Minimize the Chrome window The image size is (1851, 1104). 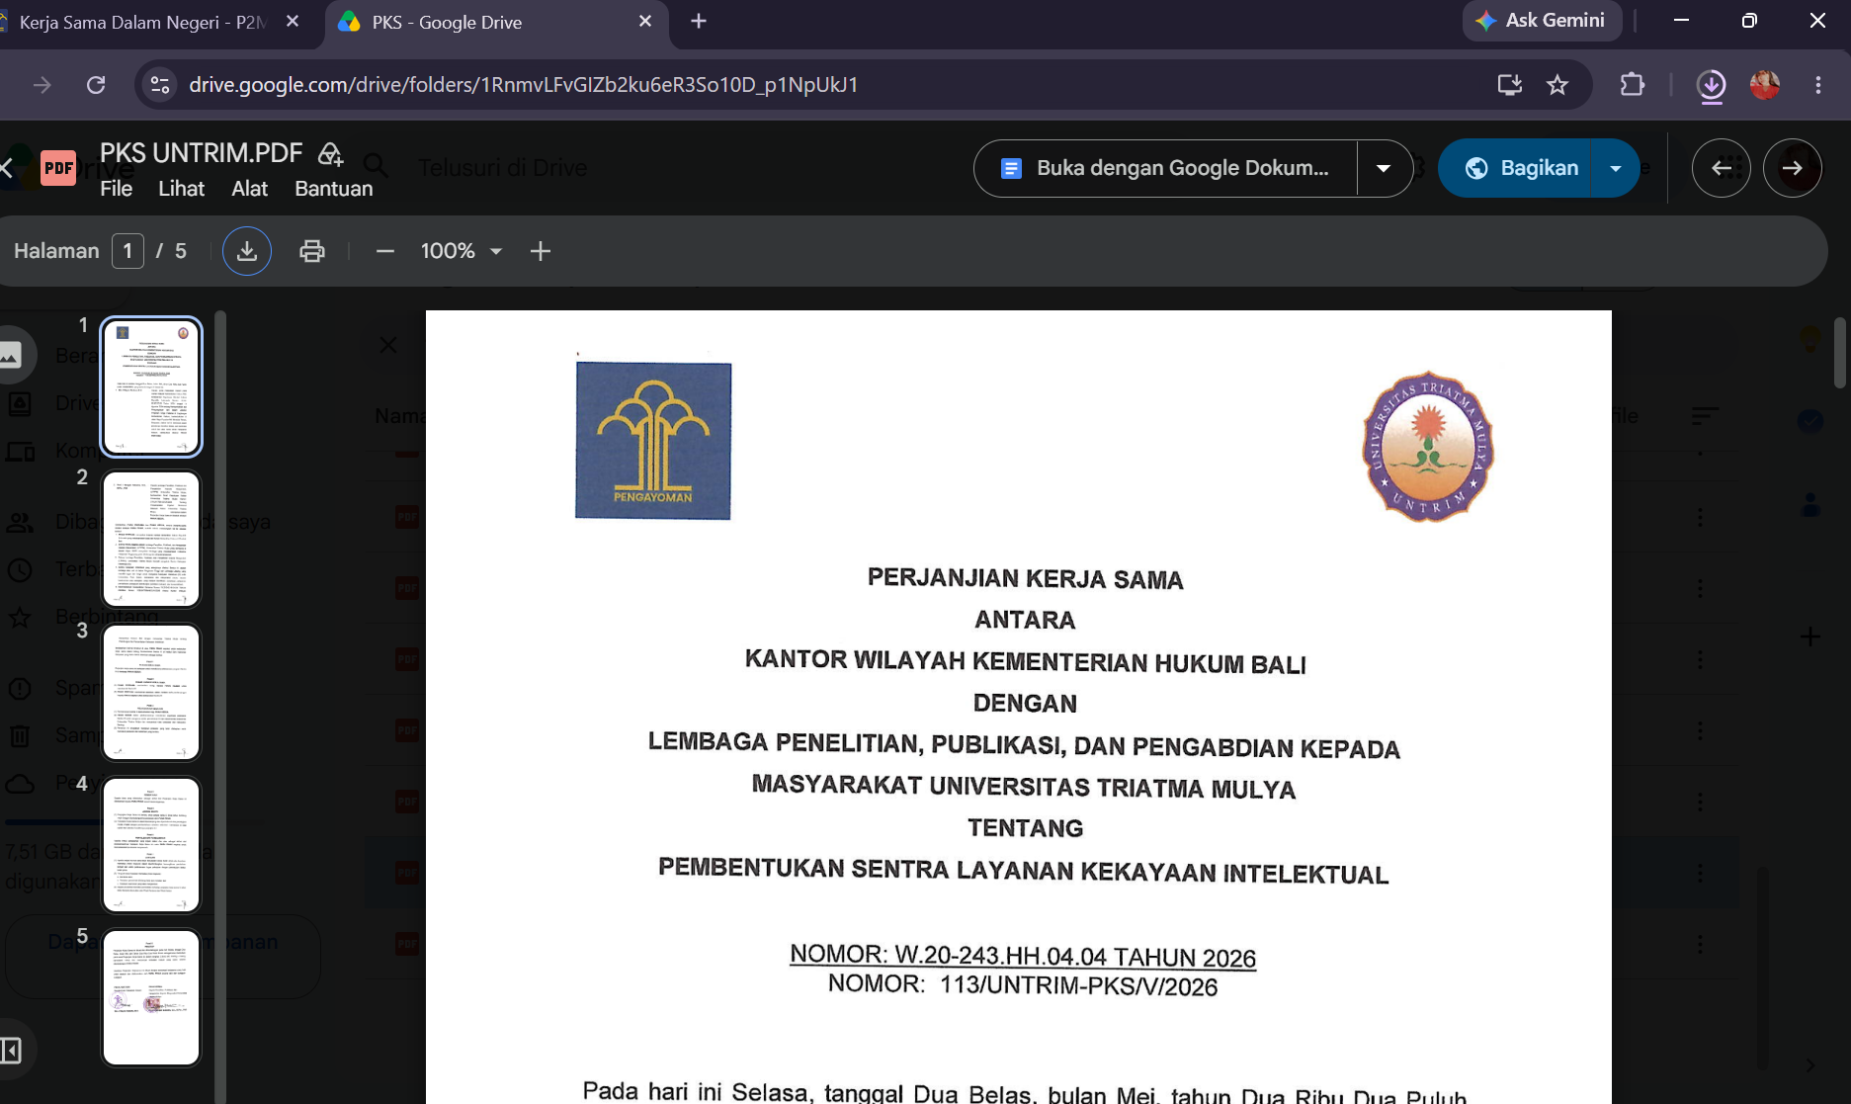click(x=1681, y=21)
